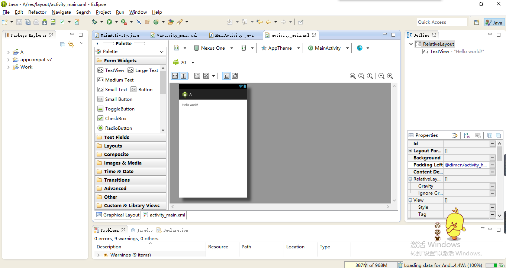Screen dimensions: 506x268
Task: Reset canvas zoom to 100%
Action: click(370, 76)
